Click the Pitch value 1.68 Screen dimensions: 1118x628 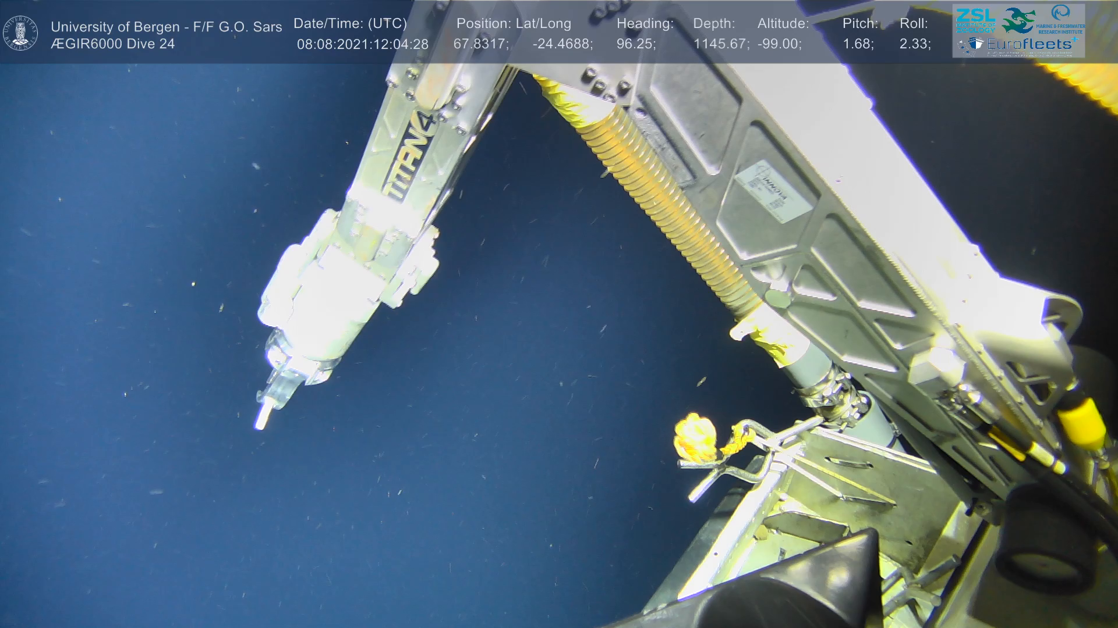click(858, 44)
